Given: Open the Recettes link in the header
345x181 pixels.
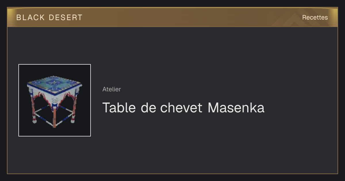Looking at the screenshot, I should coord(315,18).
